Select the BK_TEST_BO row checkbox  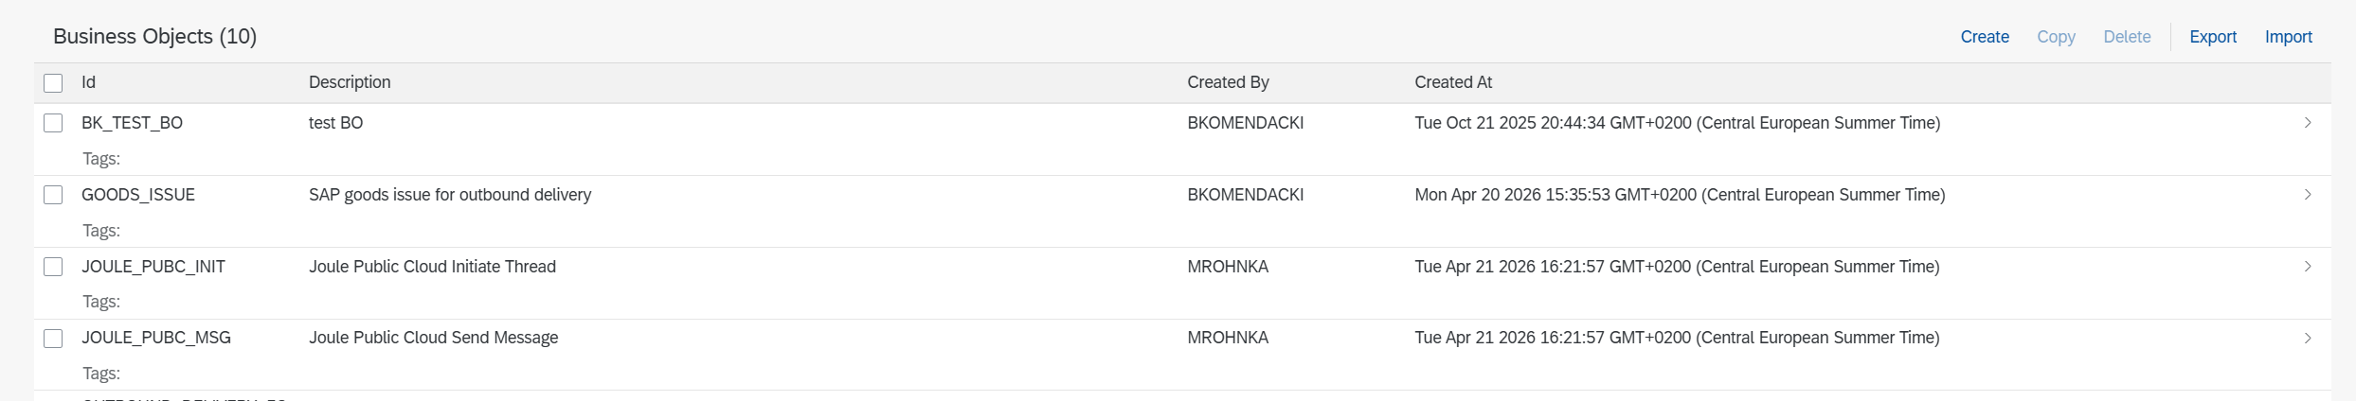point(53,123)
